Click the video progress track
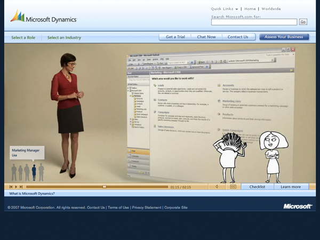320x240 pixels. point(97,187)
